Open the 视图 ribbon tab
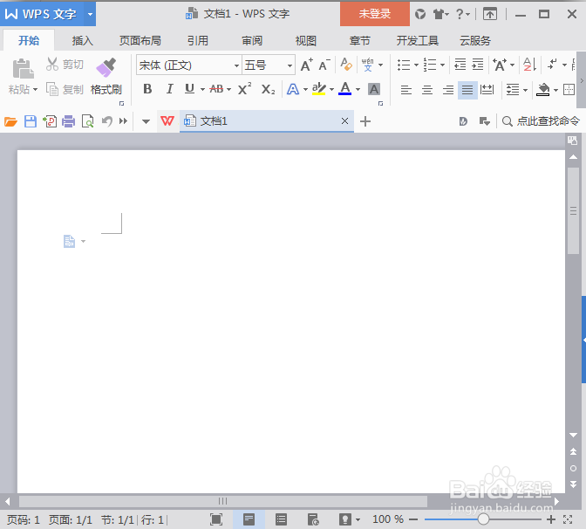The image size is (586, 529). coord(306,40)
